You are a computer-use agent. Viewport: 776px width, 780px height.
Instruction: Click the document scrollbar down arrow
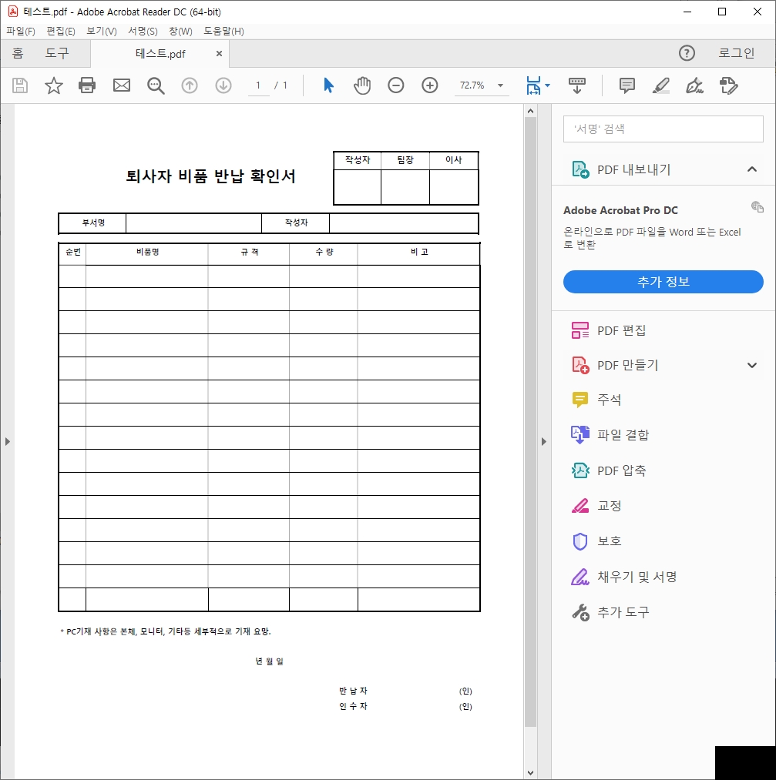pyautogui.click(x=531, y=772)
